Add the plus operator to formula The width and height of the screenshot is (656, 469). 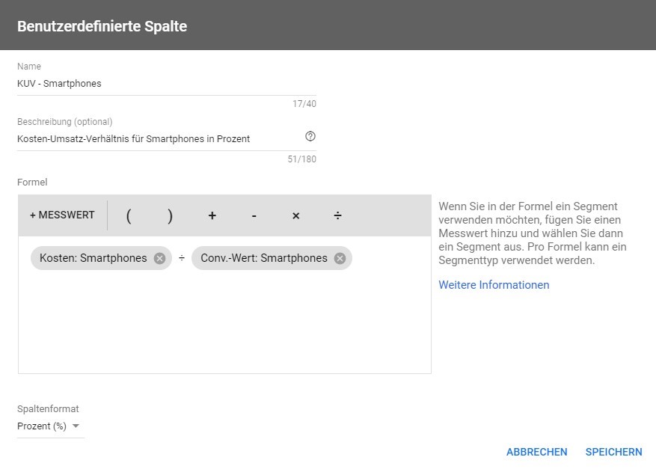[x=212, y=215]
